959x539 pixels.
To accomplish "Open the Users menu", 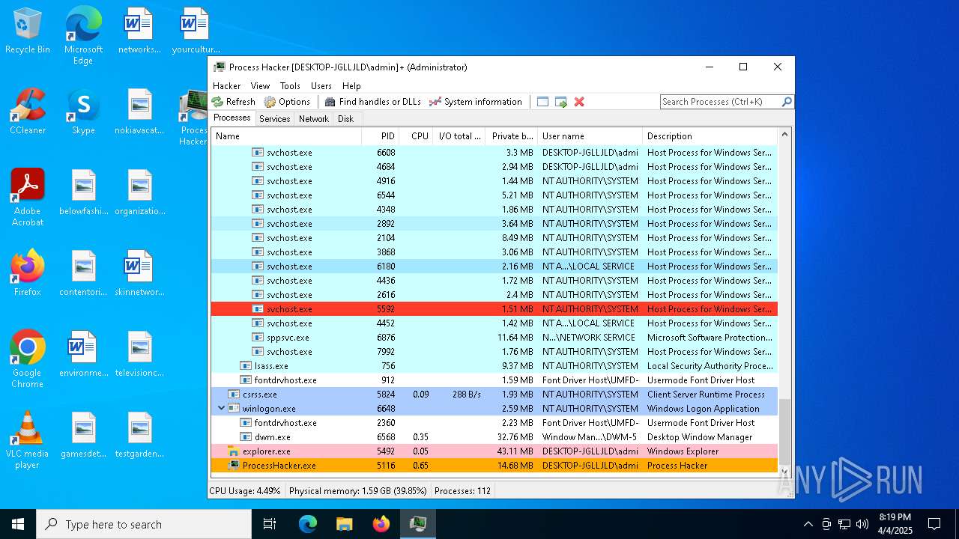I will click(321, 86).
